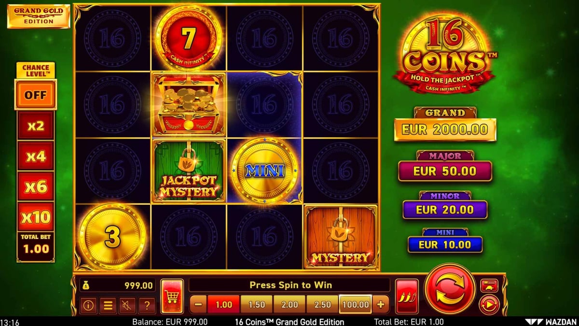Choose the 100.00 bet value

pyautogui.click(x=355, y=305)
